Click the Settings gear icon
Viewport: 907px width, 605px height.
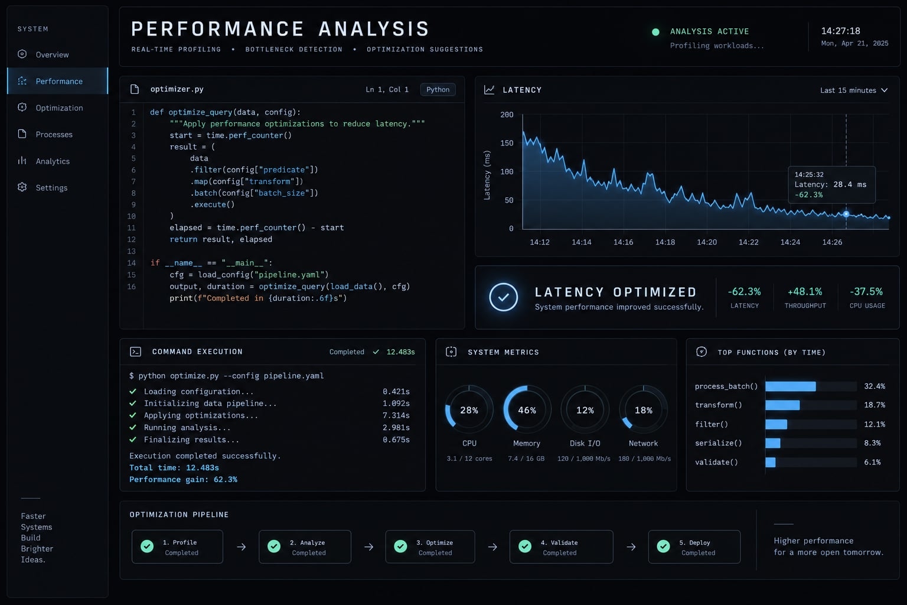[22, 187]
